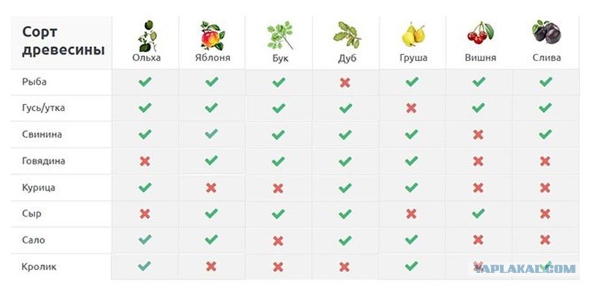Image resolution: width=595 pixels, height=291 pixels.
Task: Click the red cross for Говядина under Ольха
Action: click(x=144, y=161)
